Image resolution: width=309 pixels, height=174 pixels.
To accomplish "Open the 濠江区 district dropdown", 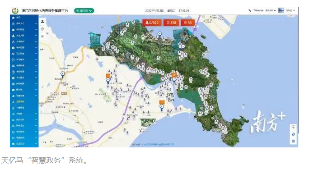I will pos(84,11).
